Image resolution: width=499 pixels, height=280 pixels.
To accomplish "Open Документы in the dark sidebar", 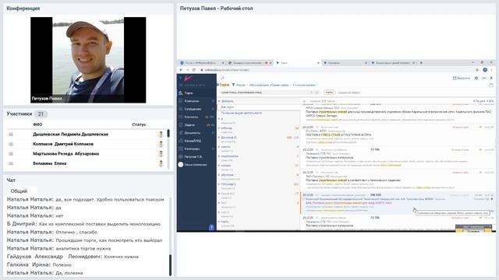I will tap(193, 133).
